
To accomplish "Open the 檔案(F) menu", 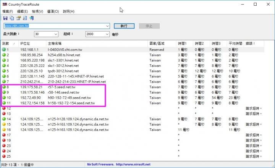I will click(x=8, y=11).
